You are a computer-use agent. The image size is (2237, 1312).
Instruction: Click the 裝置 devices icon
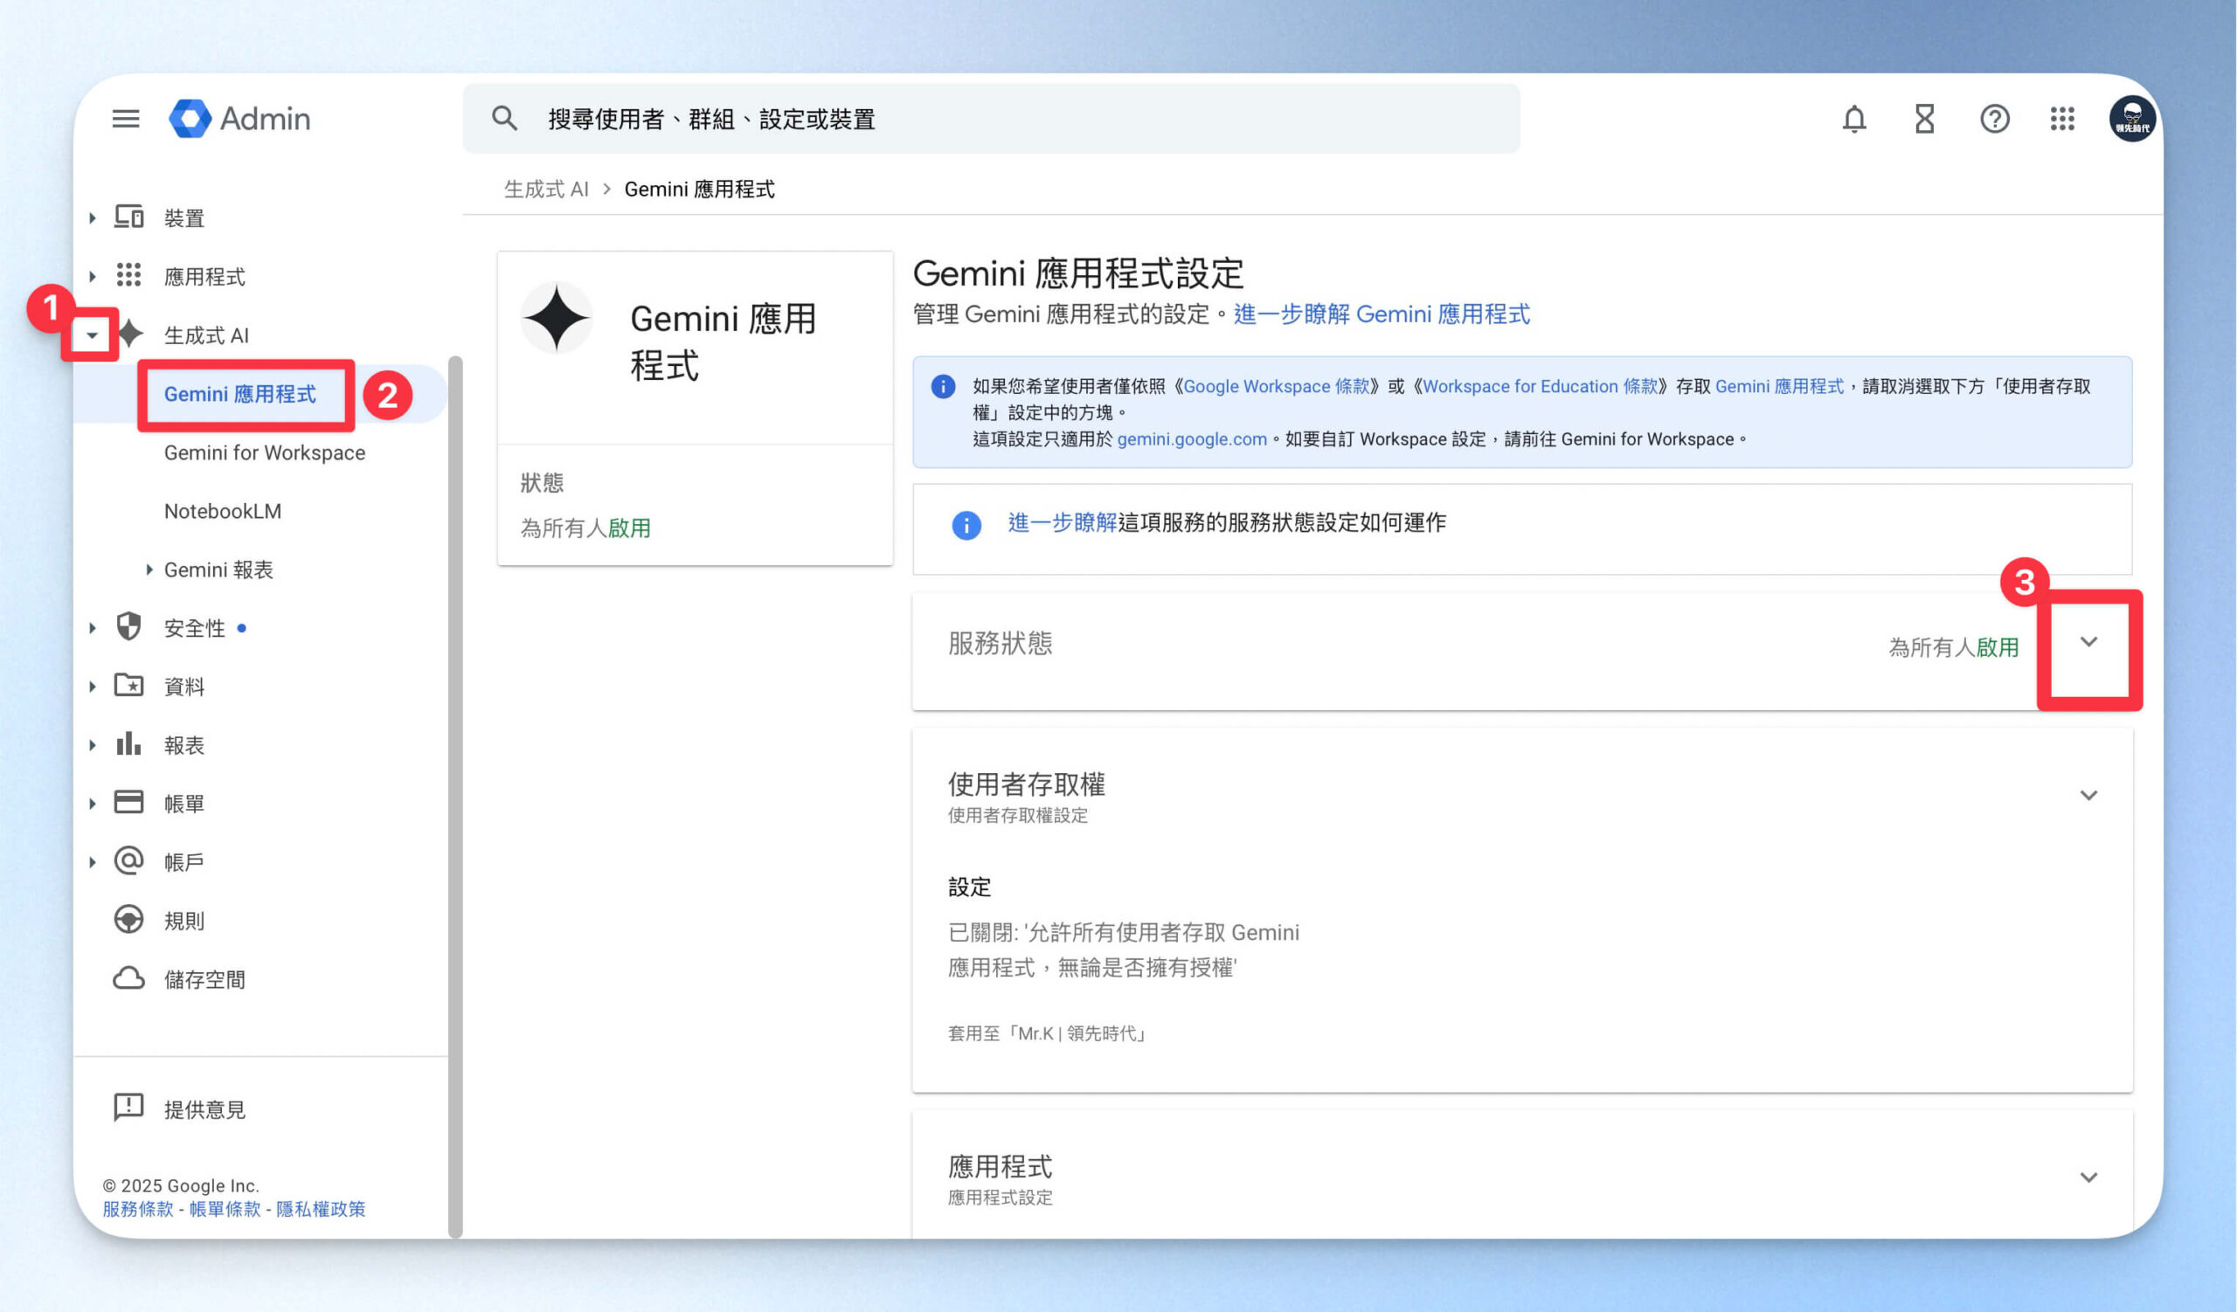tap(128, 217)
